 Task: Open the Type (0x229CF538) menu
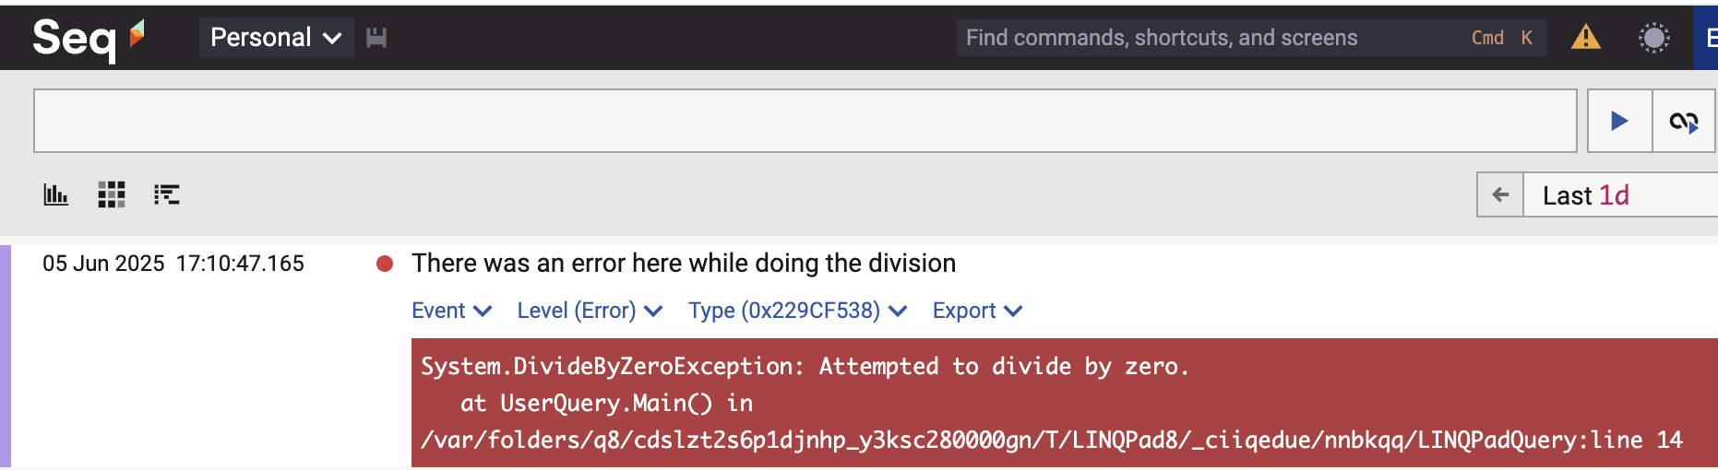click(797, 311)
